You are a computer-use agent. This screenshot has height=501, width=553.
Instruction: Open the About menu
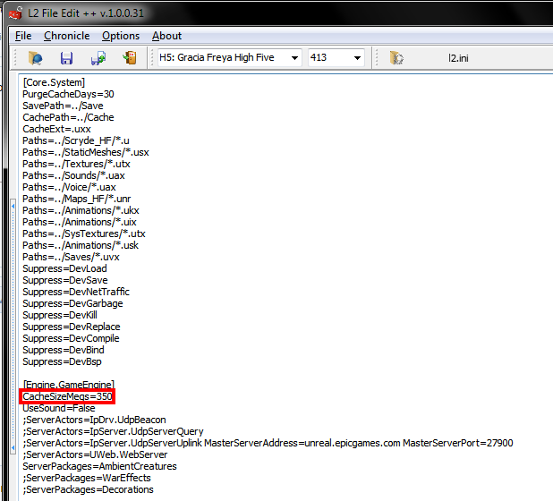point(166,36)
